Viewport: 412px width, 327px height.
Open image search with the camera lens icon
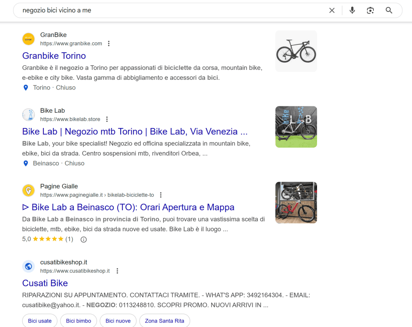coord(370,10)
